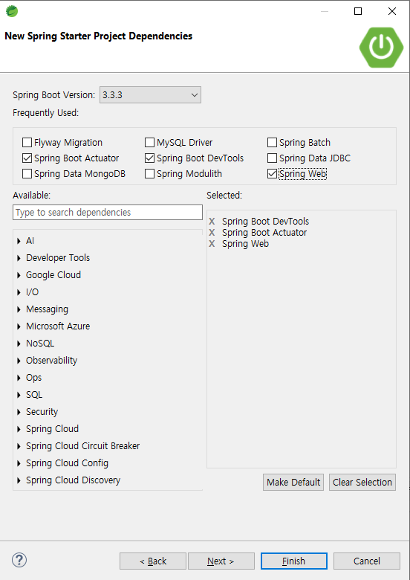Click the Finish button
This screenshot has width=410, height=580.
pos(294,561)
